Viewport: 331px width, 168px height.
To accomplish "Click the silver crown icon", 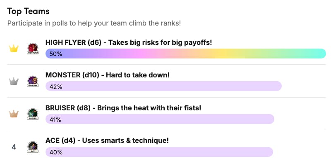I will 14,81.
